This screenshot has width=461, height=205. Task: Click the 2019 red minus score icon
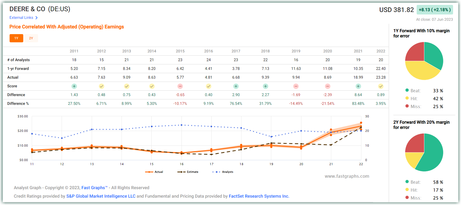click(296, 86)
